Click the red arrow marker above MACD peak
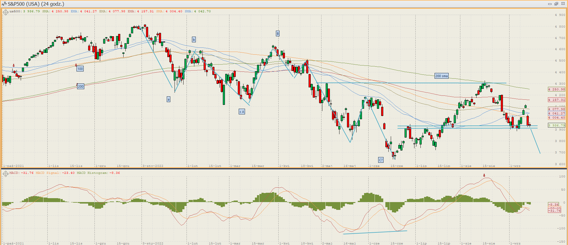The height and width of the screenshot is (245, 568). pos(484,175)
